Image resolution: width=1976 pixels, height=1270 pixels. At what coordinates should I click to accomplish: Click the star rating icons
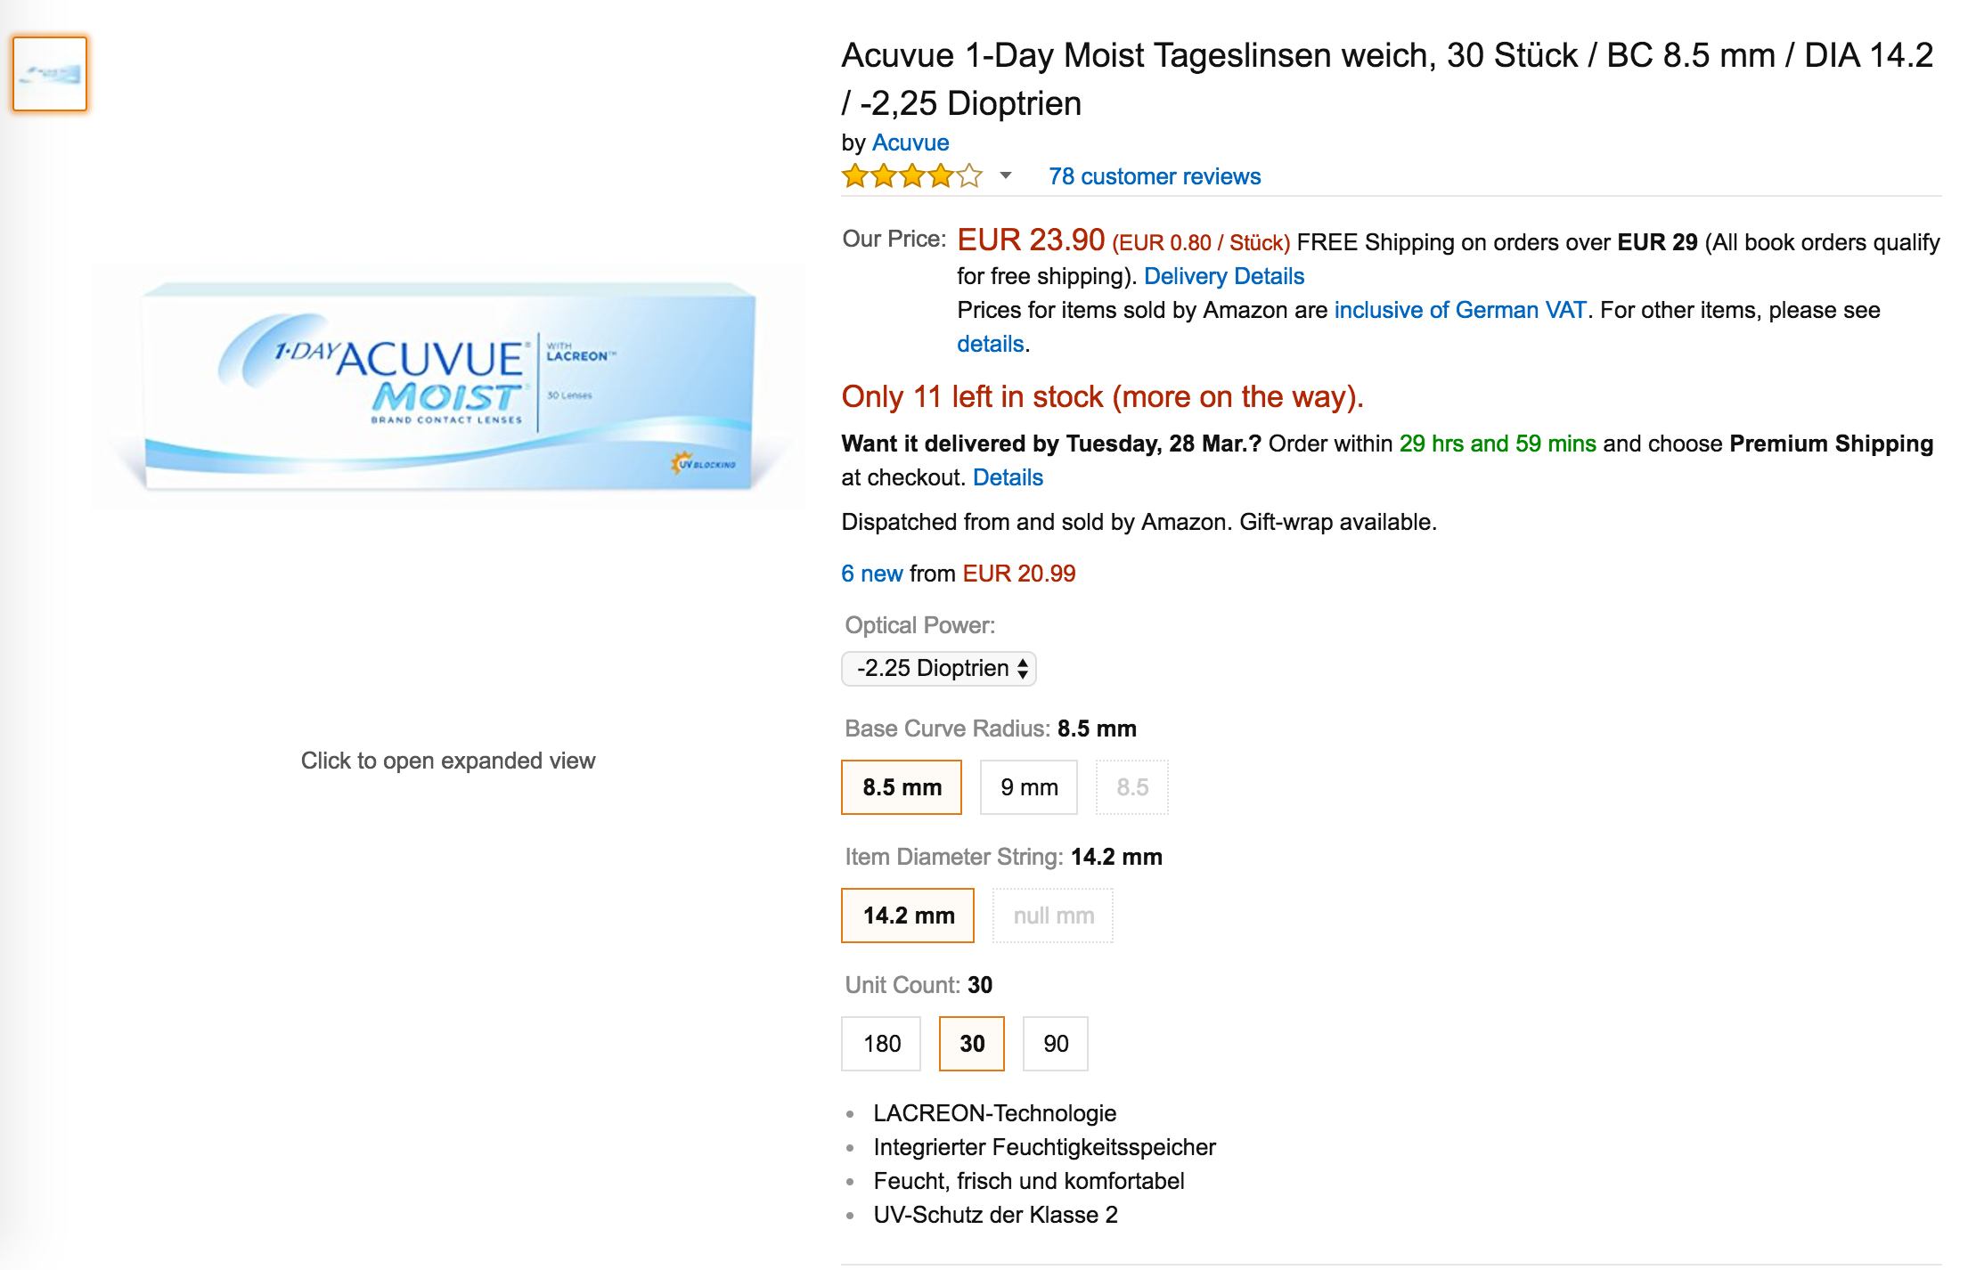pyautogui.click(x=910, y=176)
